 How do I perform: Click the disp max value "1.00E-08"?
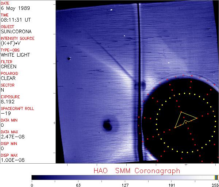coord(11,160)
